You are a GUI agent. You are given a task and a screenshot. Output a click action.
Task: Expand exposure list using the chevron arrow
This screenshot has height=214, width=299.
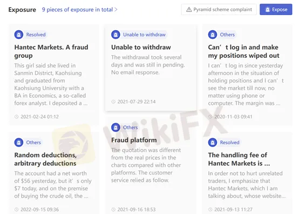coord(115,10)
